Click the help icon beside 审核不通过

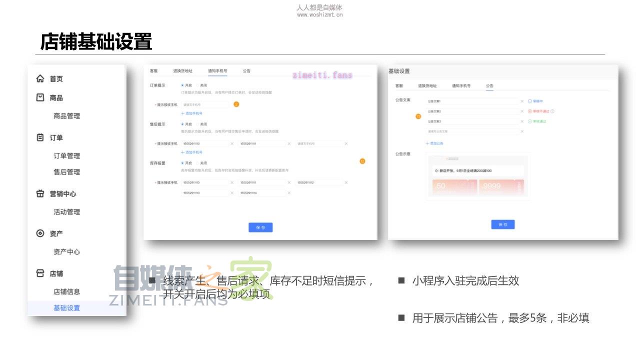coord(552,111)
